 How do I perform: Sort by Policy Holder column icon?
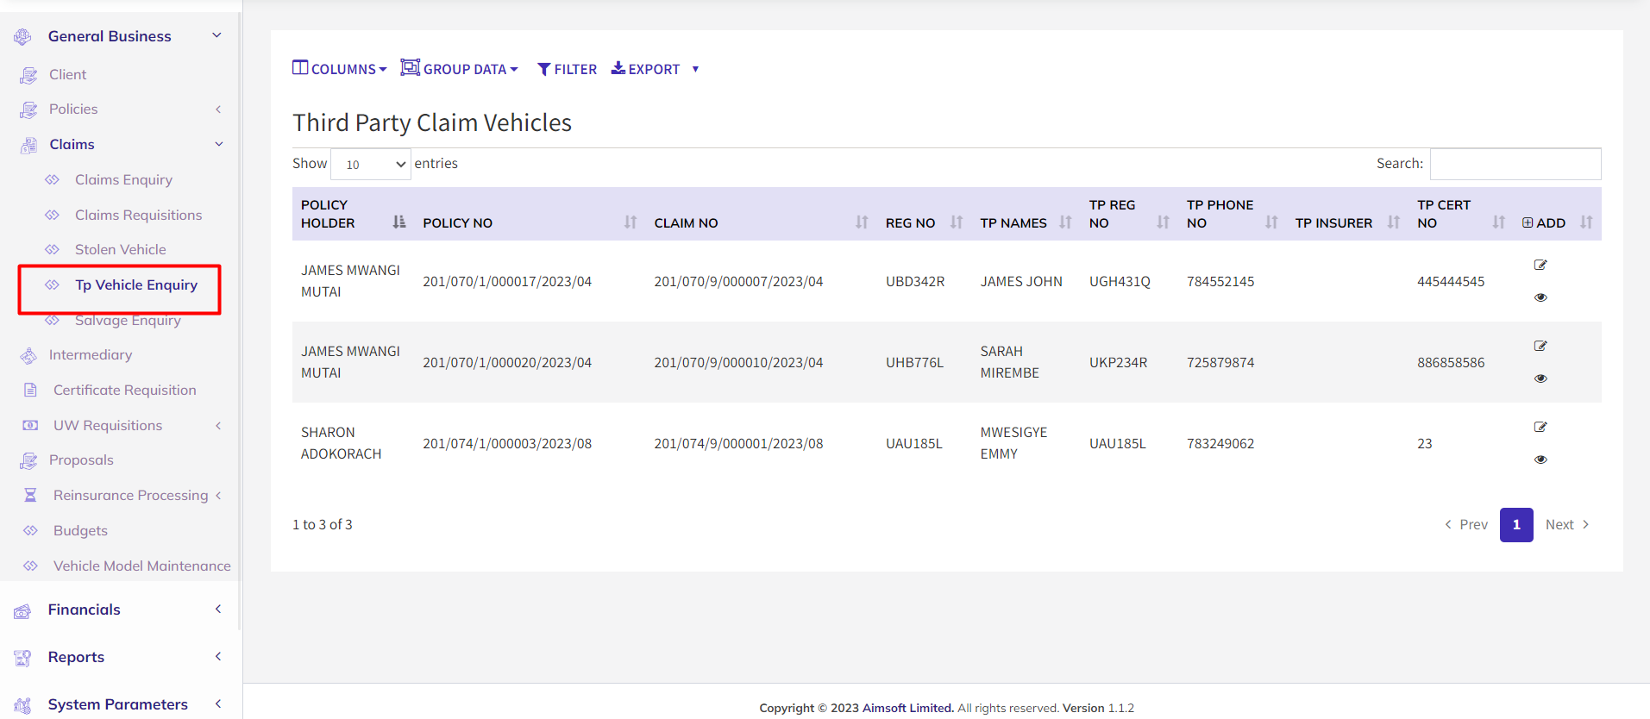(398, 222)
